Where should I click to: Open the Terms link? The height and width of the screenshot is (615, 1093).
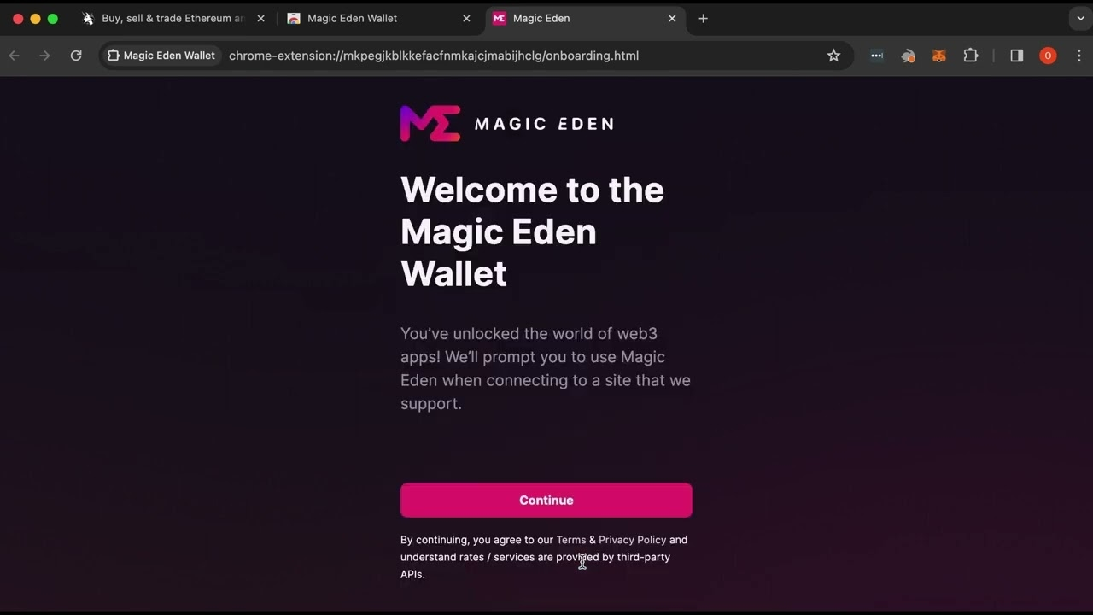571,540
